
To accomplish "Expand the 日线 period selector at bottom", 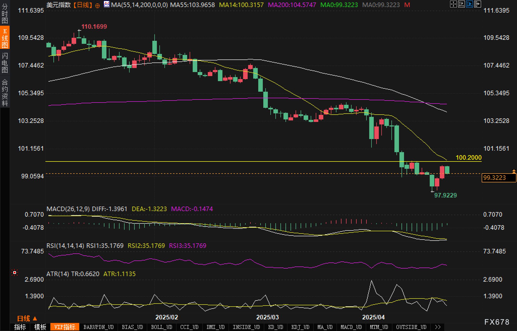I will click(x=27, y=319).
